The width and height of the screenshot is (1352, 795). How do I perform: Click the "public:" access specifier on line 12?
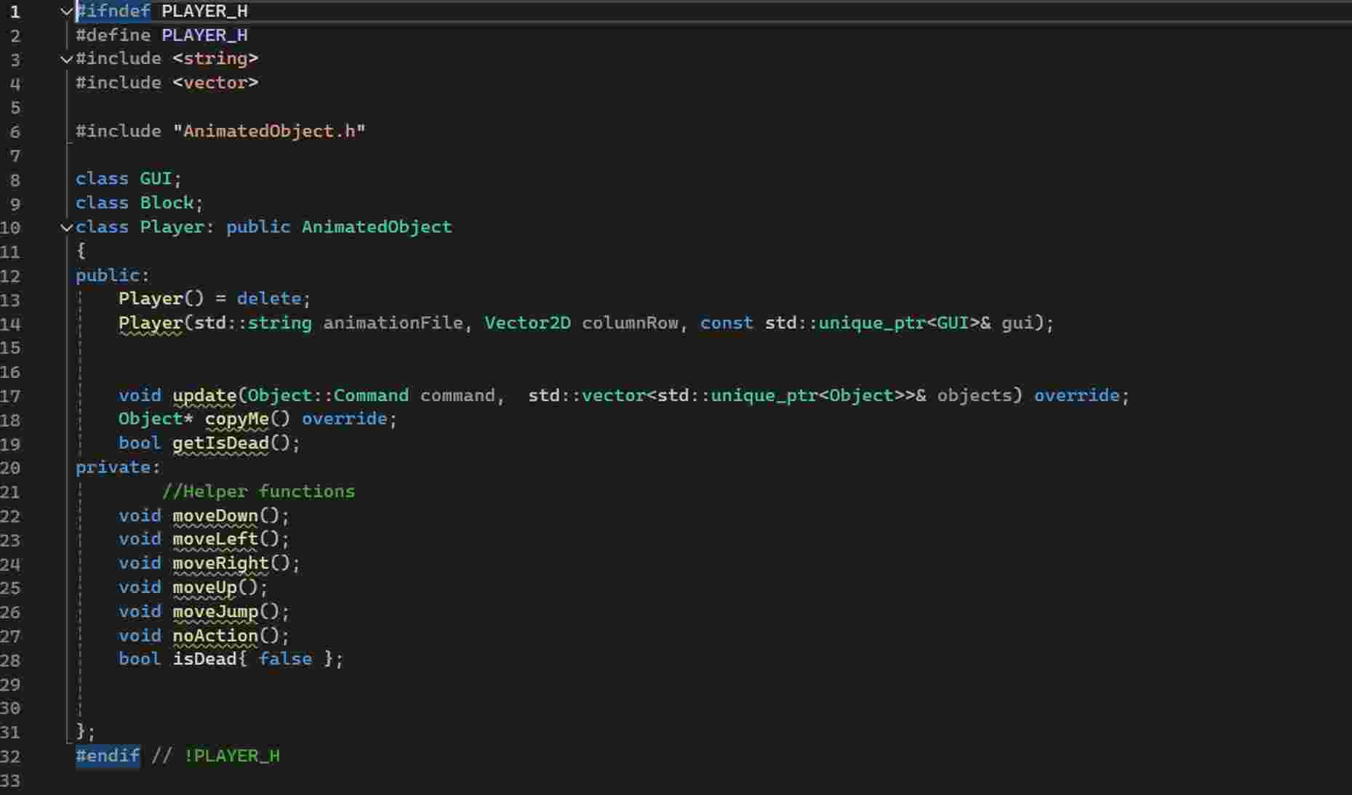113,275
